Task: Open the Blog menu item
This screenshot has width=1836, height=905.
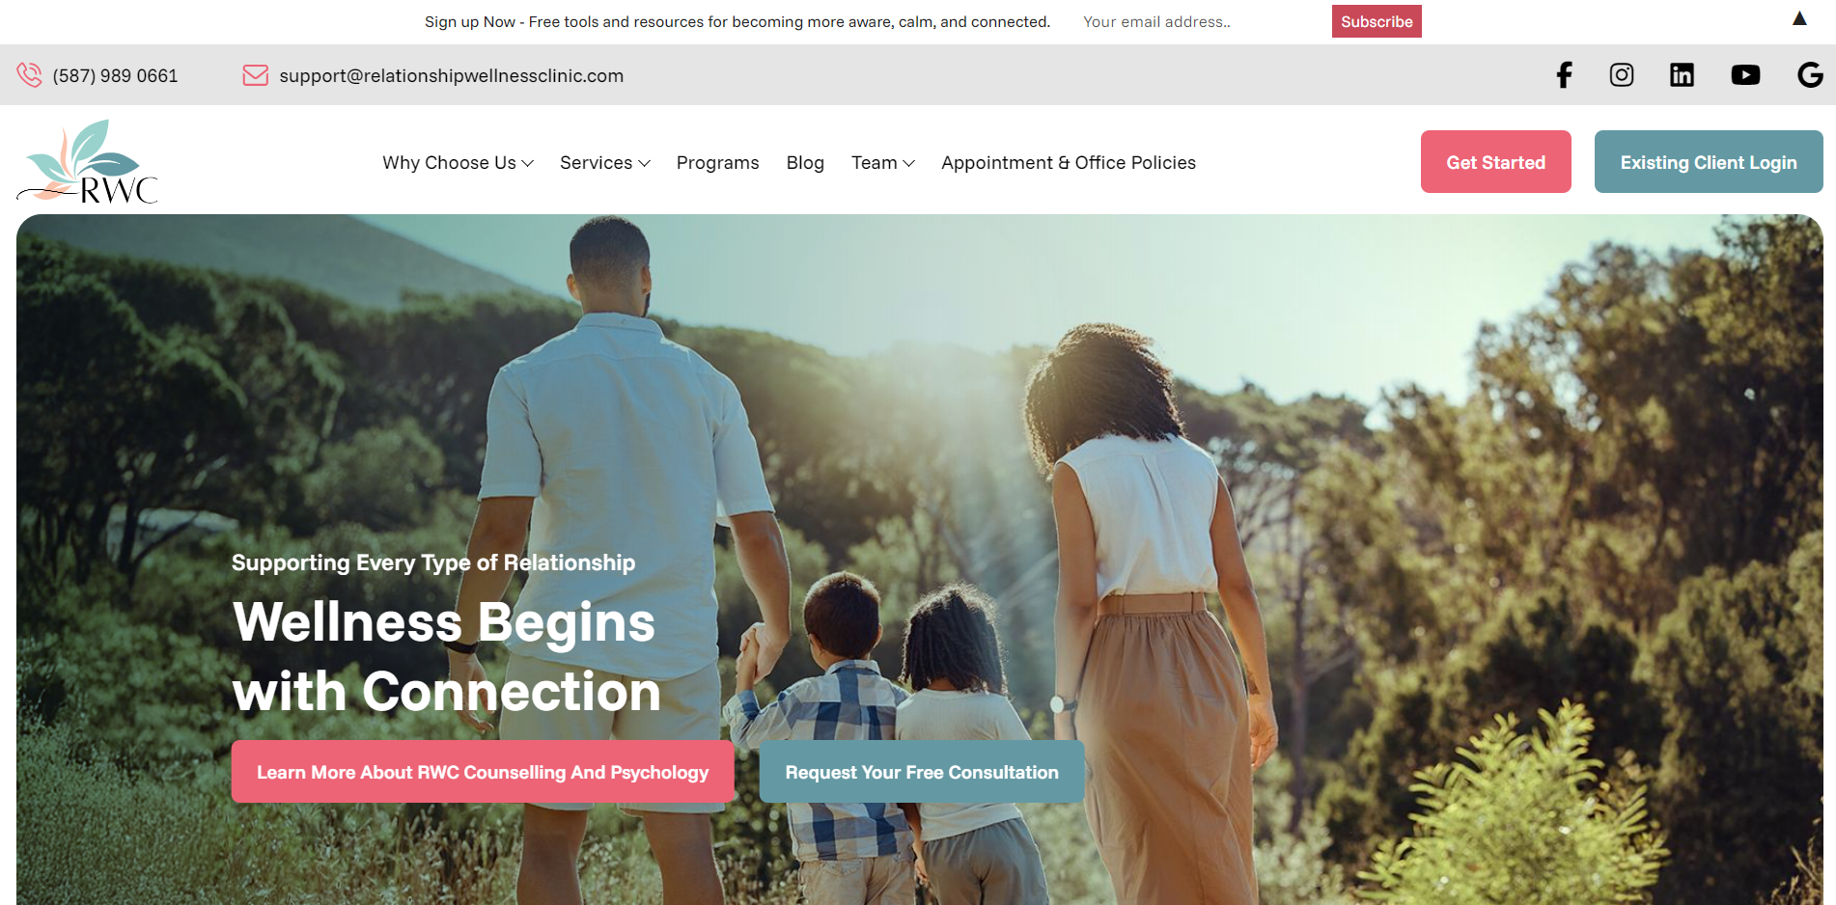Action: pos(805,163)
